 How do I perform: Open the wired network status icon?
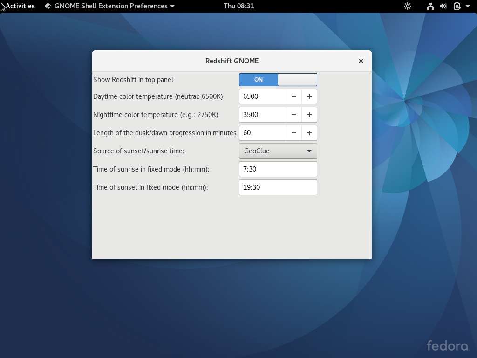[430, 6]
